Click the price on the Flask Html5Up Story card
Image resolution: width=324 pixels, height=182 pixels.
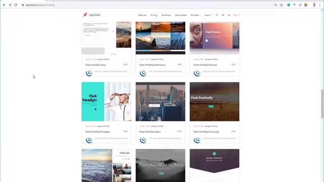tap(126, 65)
